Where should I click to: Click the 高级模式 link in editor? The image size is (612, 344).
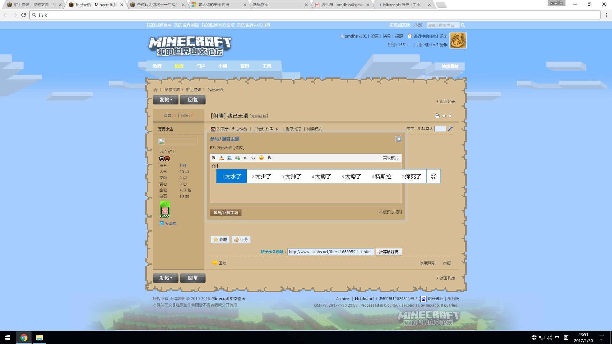pos(390,158)
